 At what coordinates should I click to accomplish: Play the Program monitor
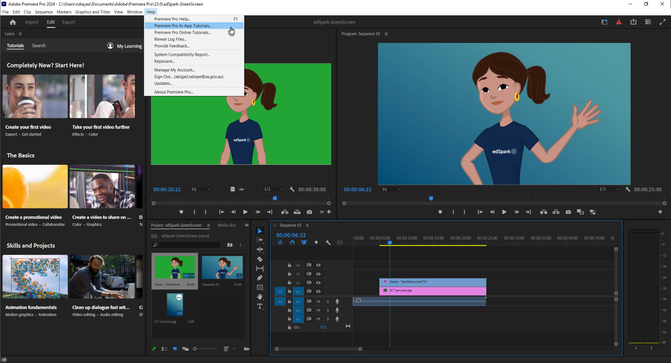coord(504,212)
